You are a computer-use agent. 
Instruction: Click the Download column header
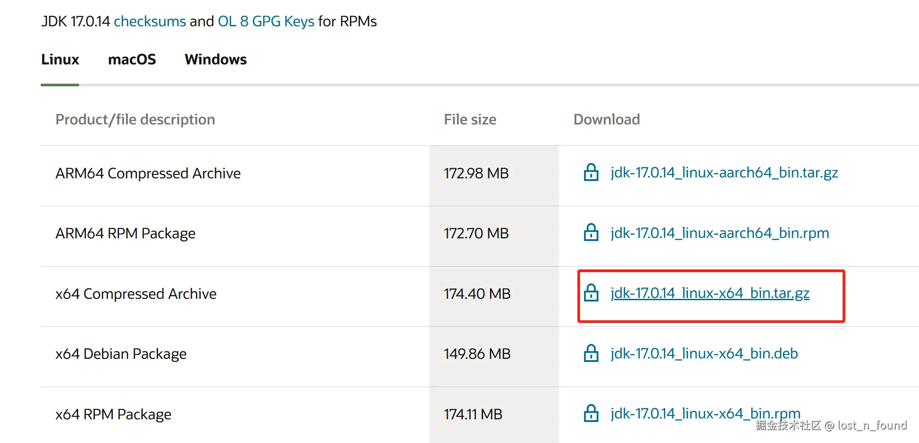[x=606, y=120]
